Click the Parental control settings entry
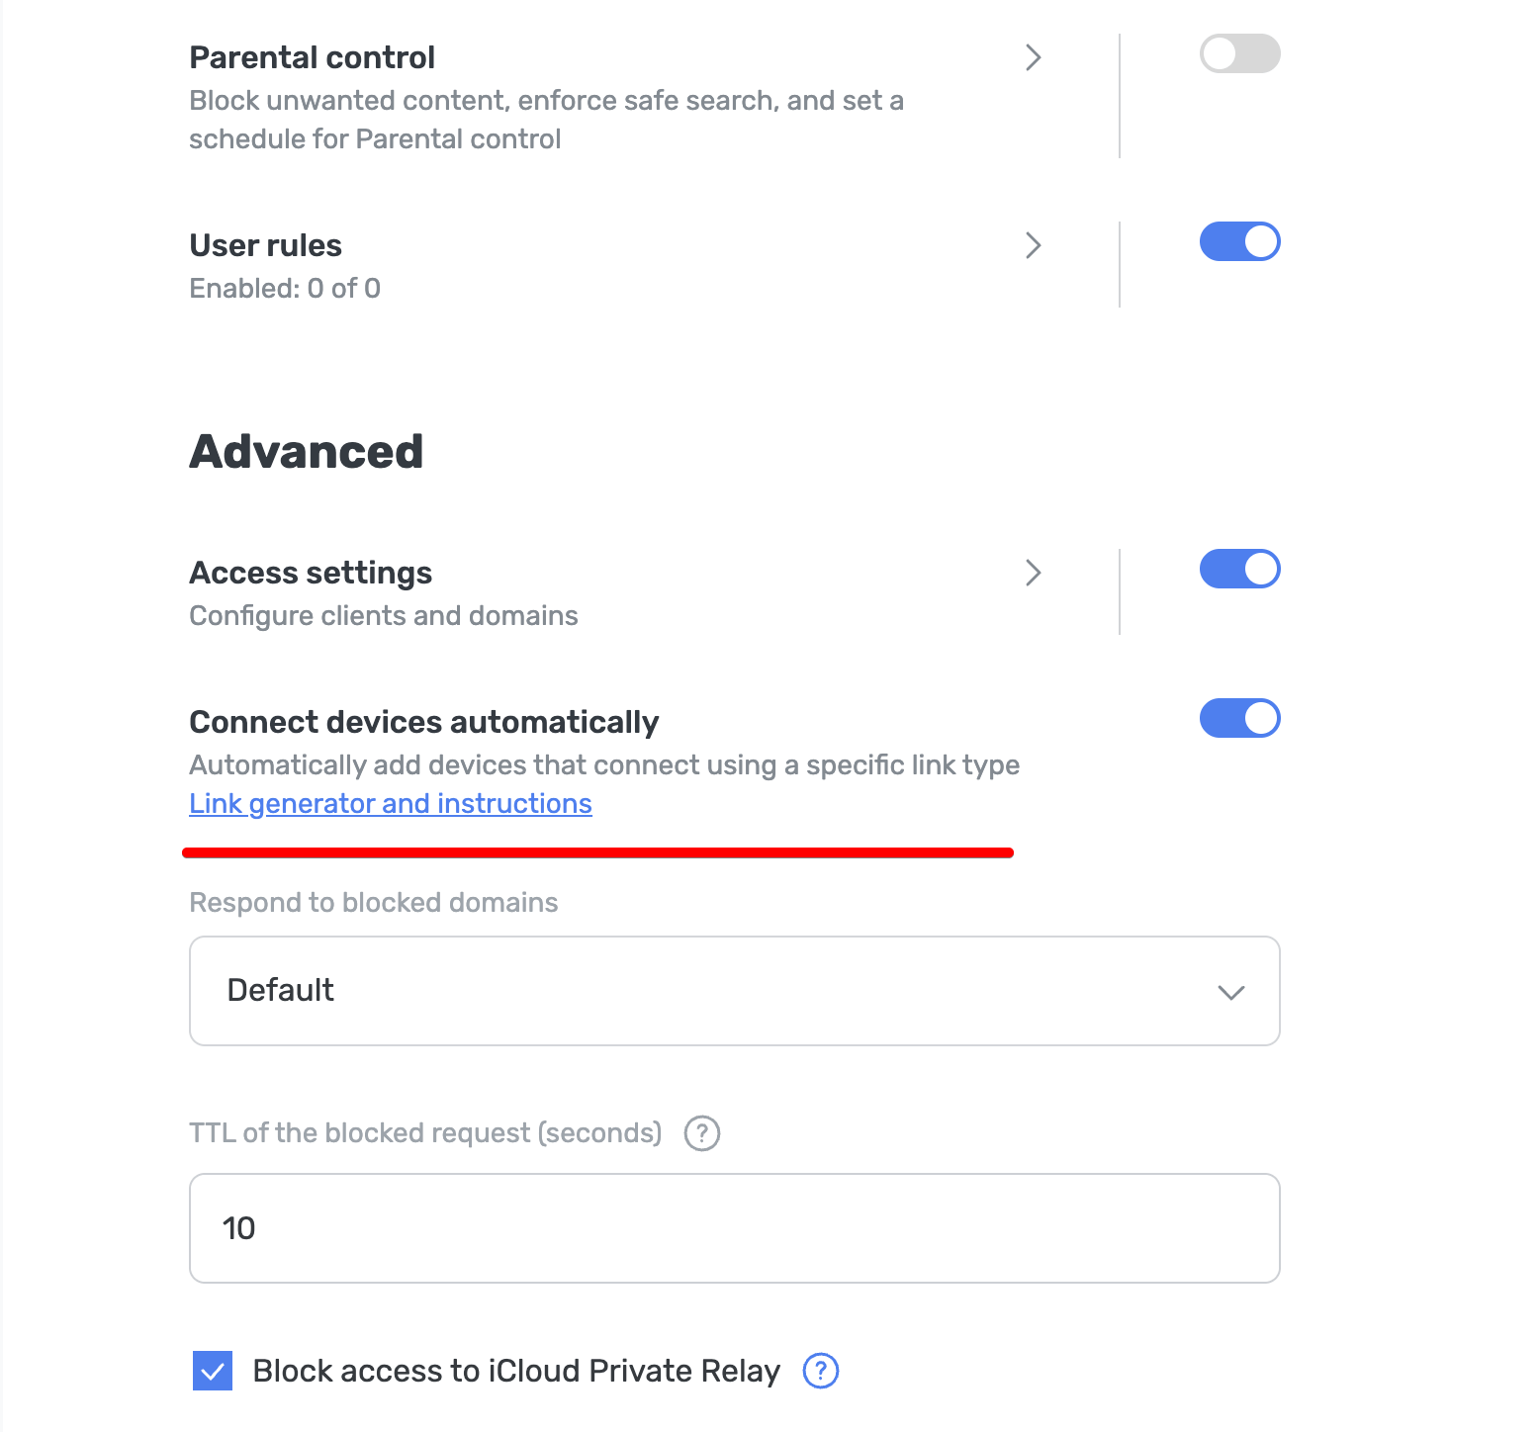 (312, 57)
